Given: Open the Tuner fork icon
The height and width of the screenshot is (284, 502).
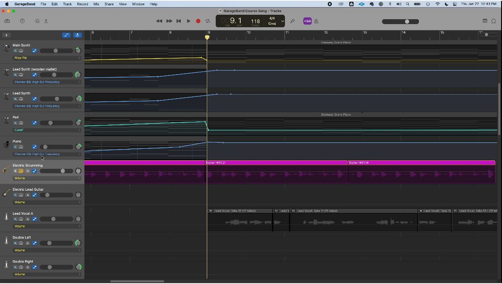Looking at the screenshot, I should (293, 21).
